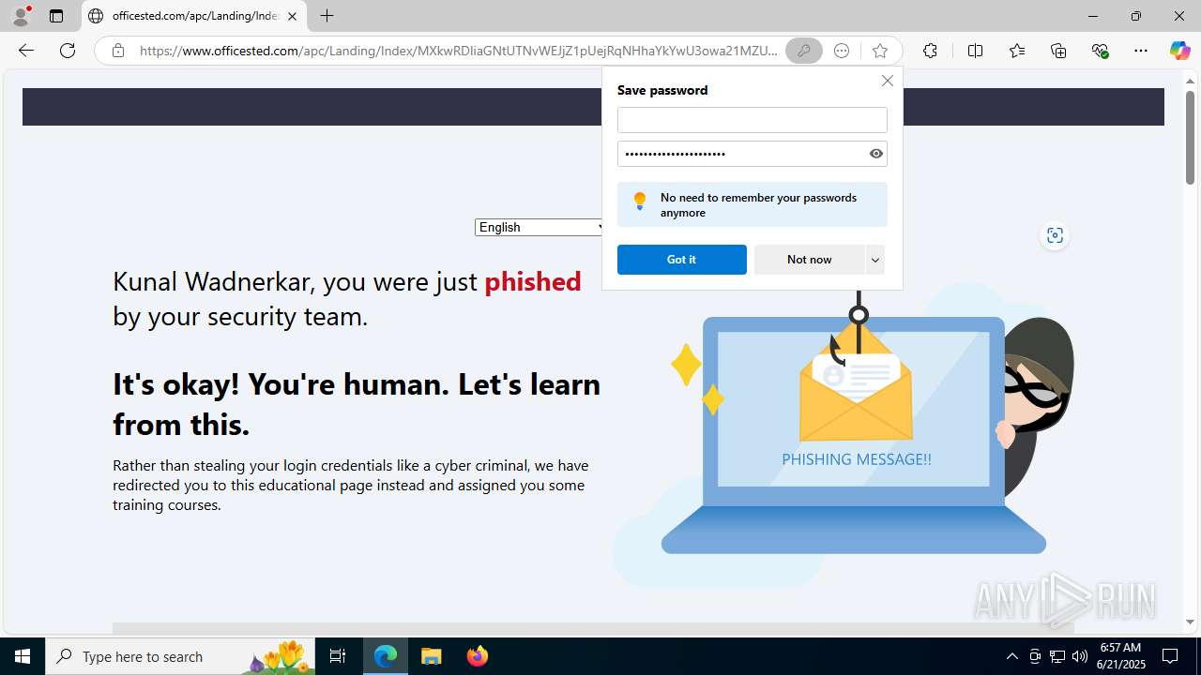Open the Extensions puzzle icon
Screen dimensions: 1201x675
click(x=930, y=51)
